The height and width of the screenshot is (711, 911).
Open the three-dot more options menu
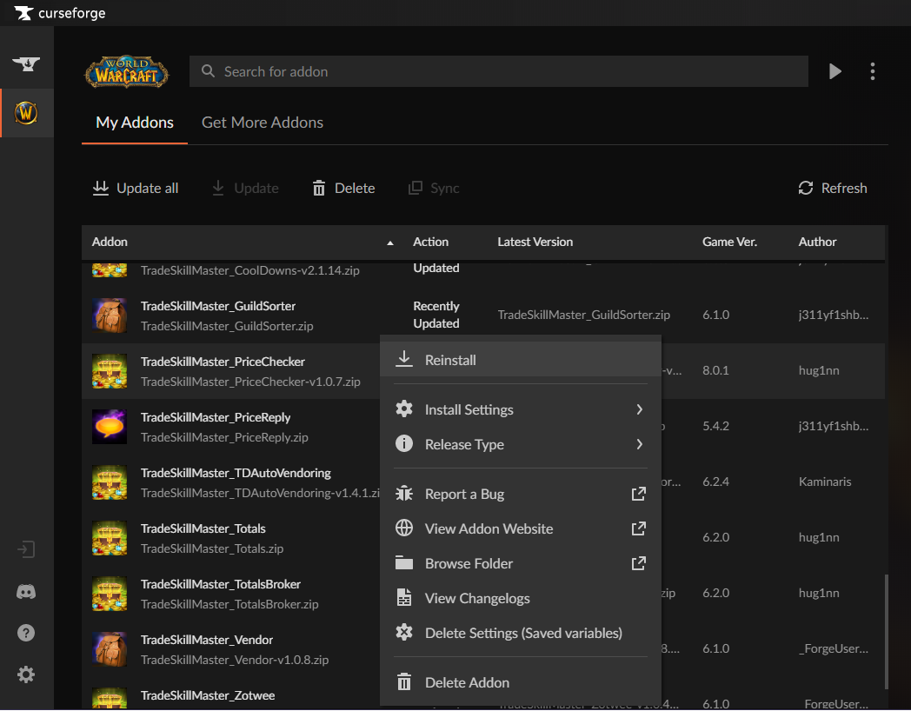coord(872,71)
